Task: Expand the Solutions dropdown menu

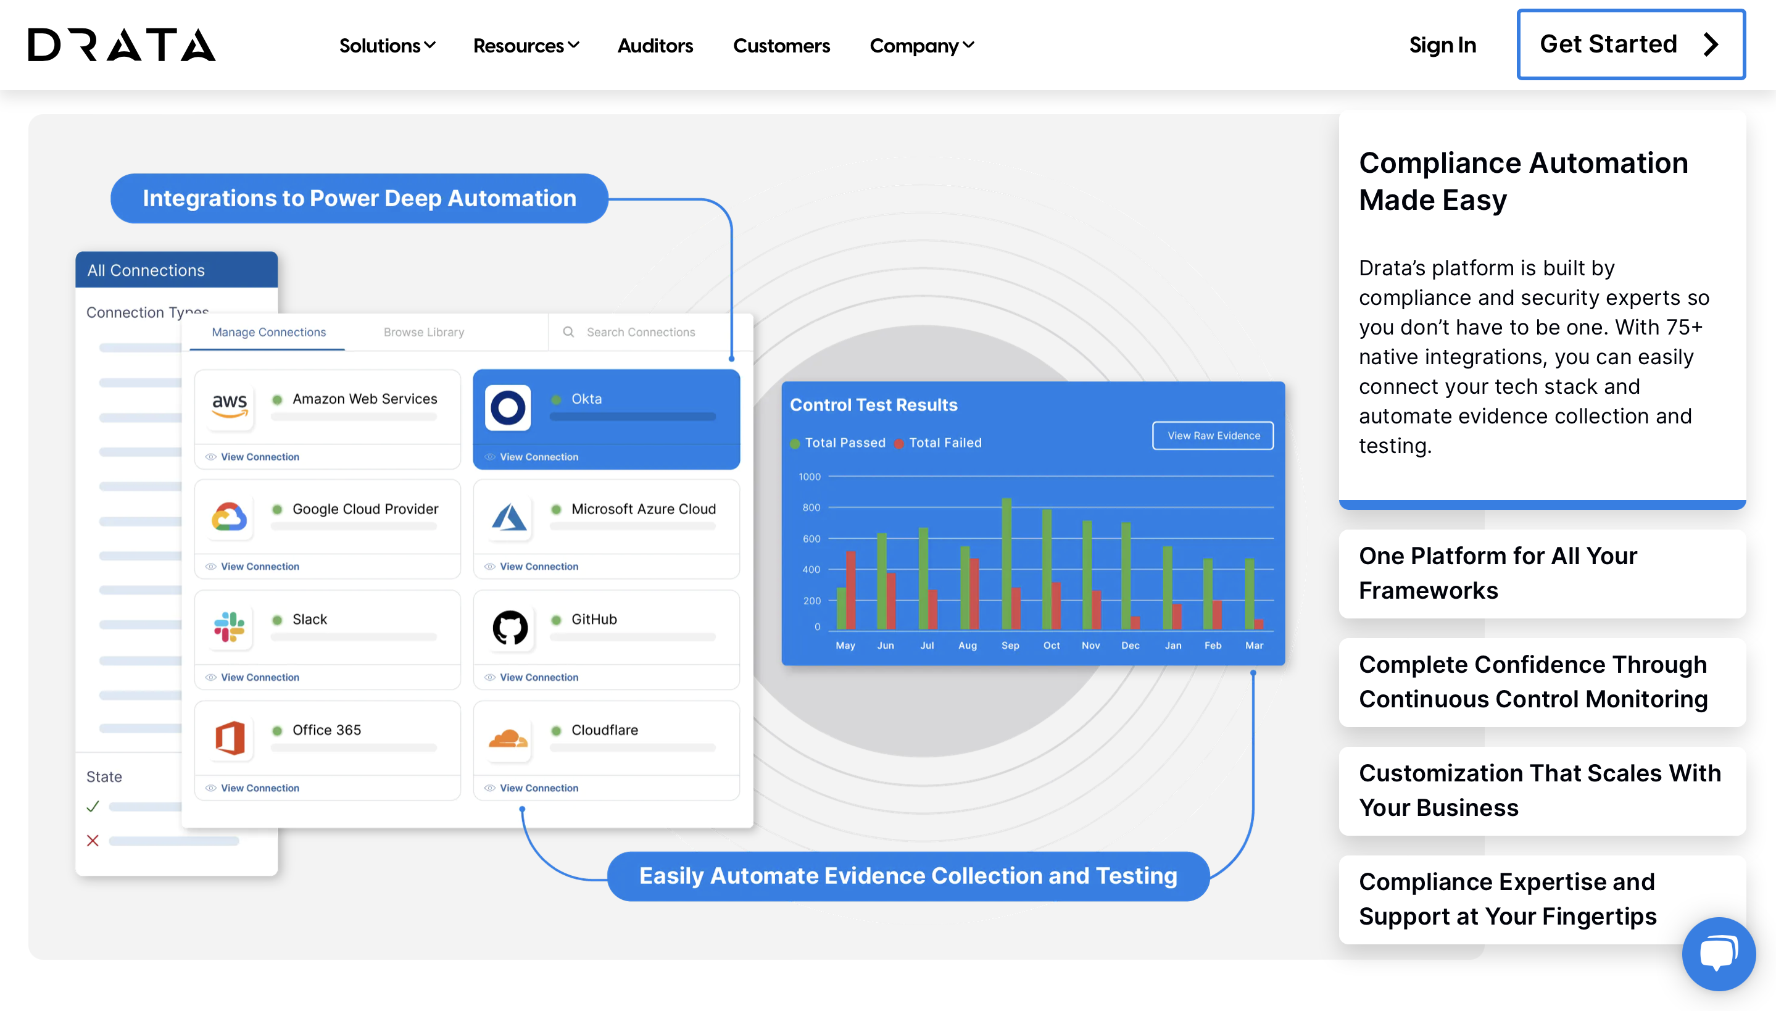Action: (388, 46)
